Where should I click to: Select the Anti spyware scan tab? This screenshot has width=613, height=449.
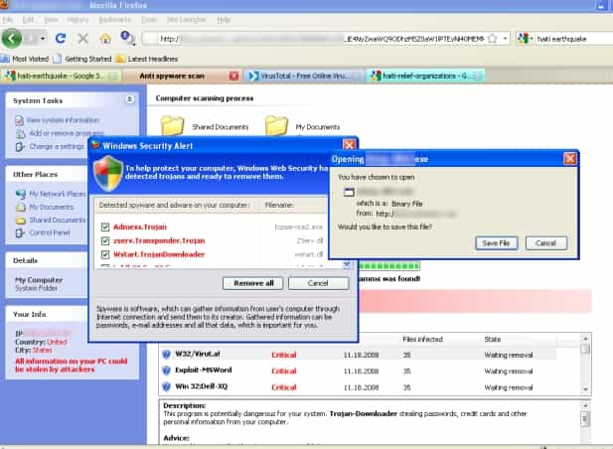(172, 75)
